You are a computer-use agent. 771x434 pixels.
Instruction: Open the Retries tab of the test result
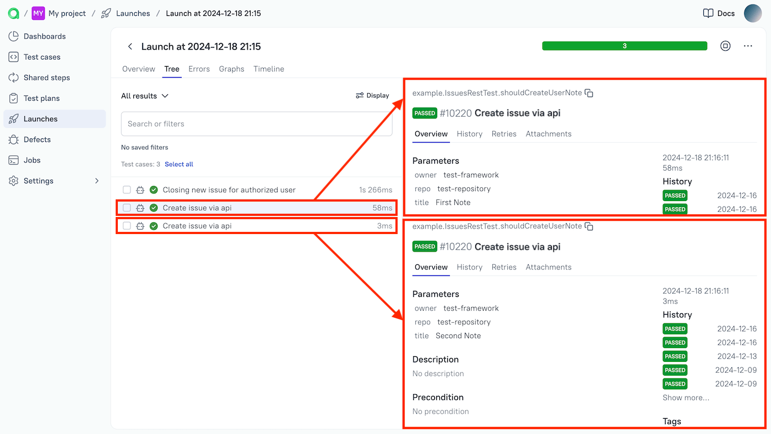[504, 134]
